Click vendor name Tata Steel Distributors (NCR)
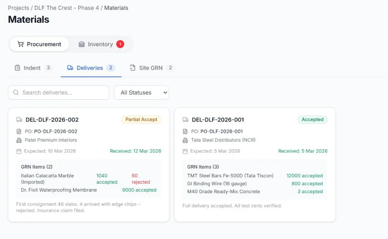 click(x=223, y=140)
